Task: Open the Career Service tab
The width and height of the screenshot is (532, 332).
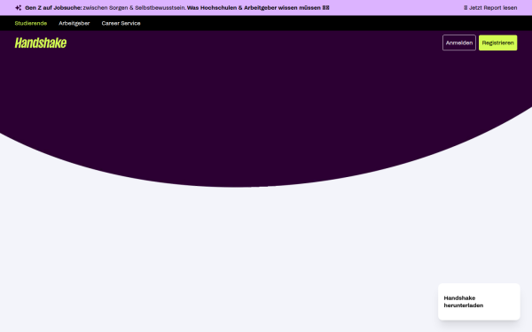Action: (121, 23)
